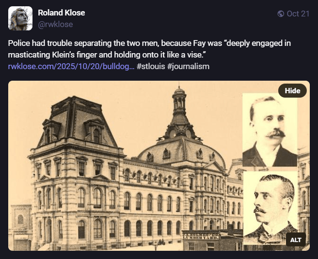Open the ALT text badge on image
Screen dimensions: 318x259
tap(296, 240)
